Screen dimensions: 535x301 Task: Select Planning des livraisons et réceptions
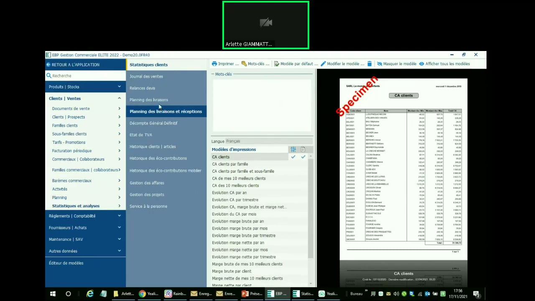166,112
